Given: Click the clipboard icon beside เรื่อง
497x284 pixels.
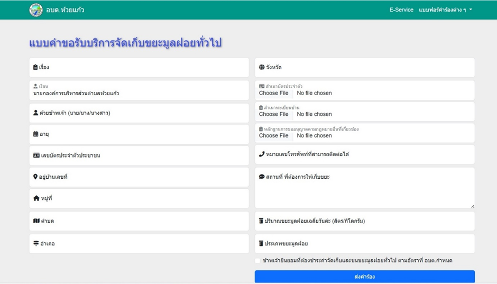Looking at the screenshot, I should [35, 68].
